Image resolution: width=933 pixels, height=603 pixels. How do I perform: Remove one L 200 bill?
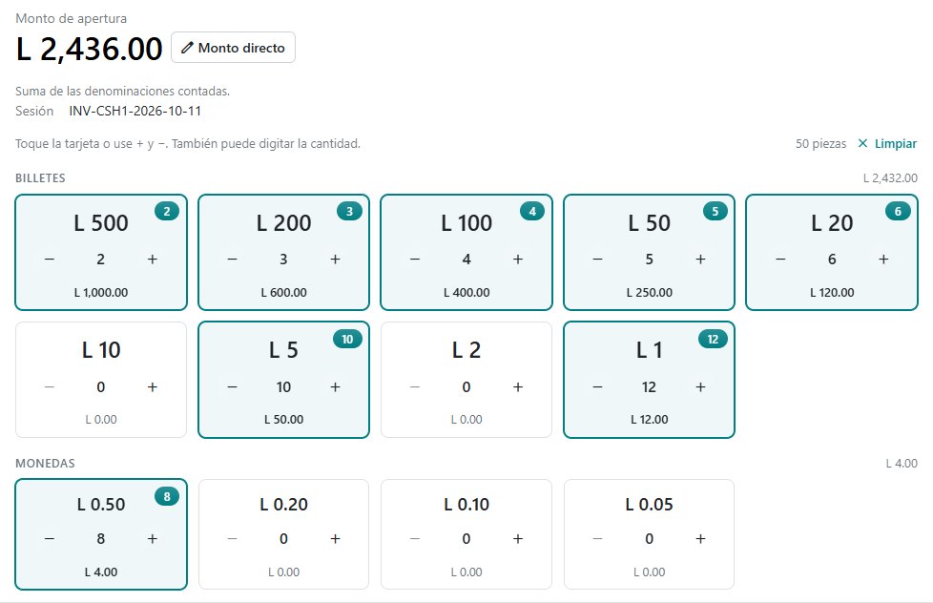pyautogui.click(x=232, y=259)
